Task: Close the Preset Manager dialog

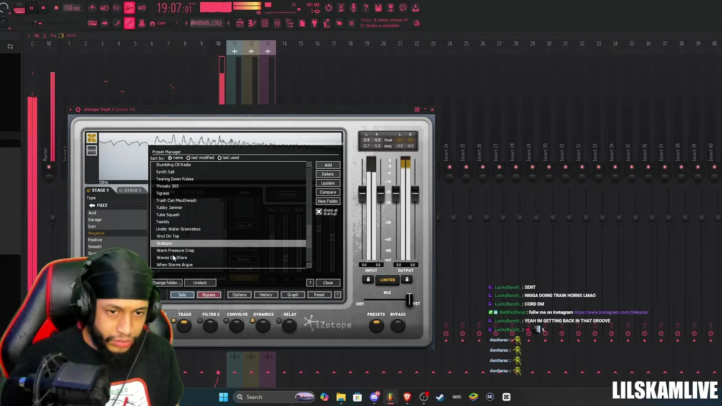Action: click(328, 283)
